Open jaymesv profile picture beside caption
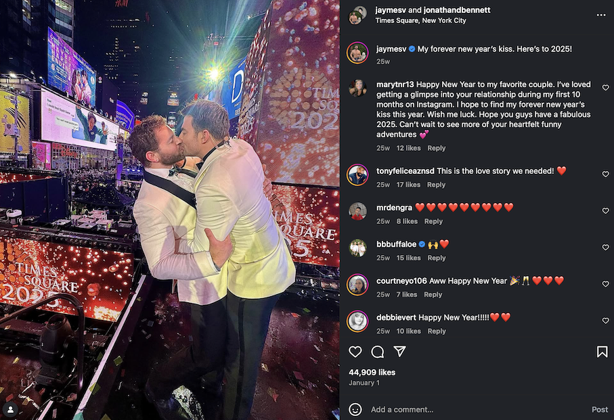Screen dimensions: 614x420 click(x=357, y=53)
